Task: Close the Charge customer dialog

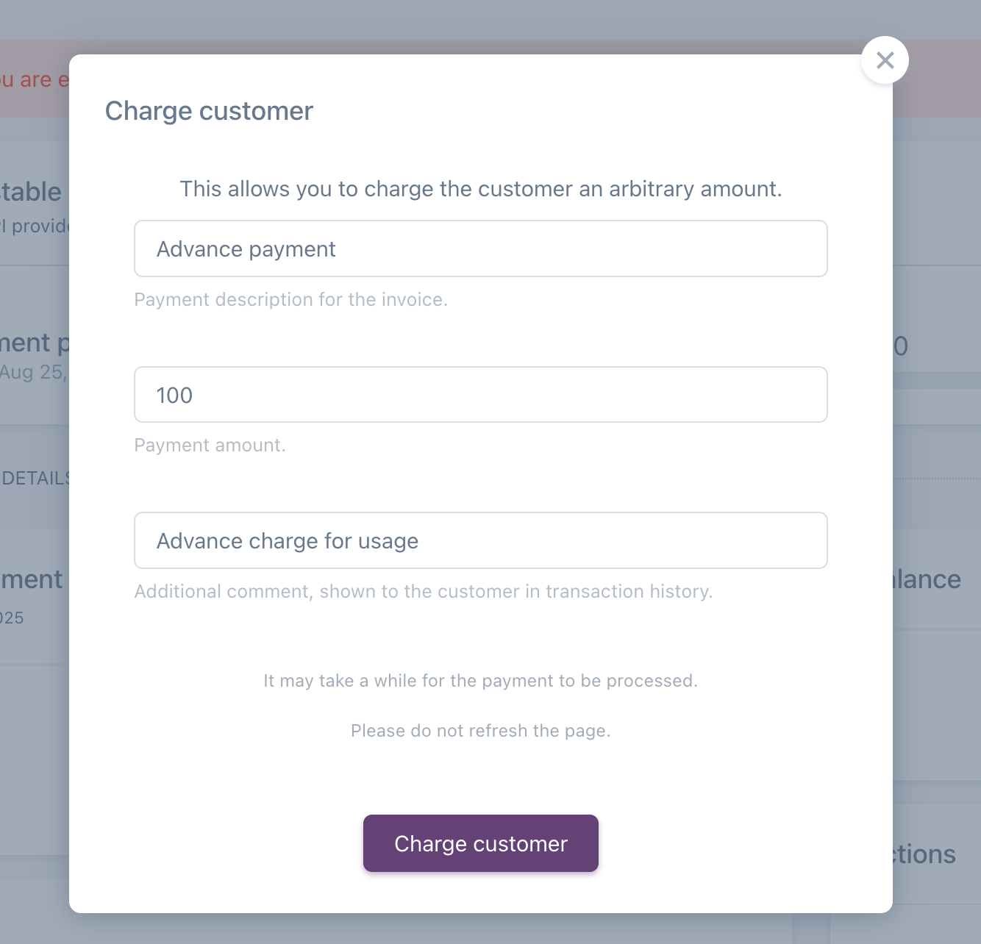Action: tap(885, 60)
